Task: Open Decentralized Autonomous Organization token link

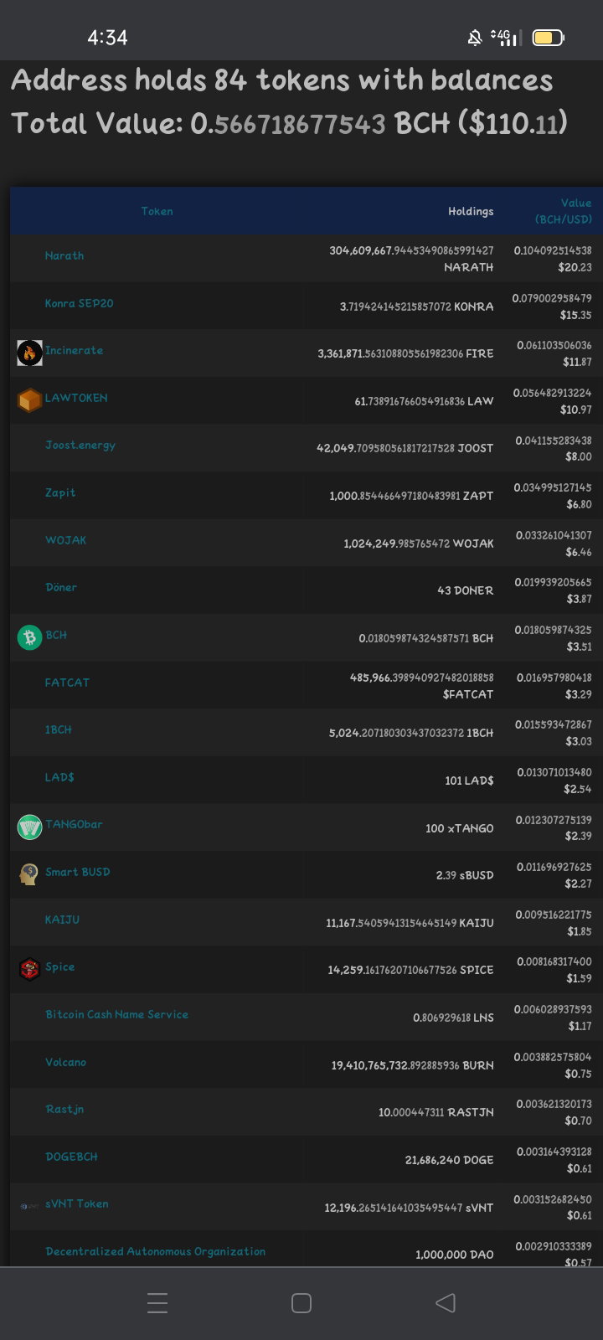Action: click(x=155, y=1251)
